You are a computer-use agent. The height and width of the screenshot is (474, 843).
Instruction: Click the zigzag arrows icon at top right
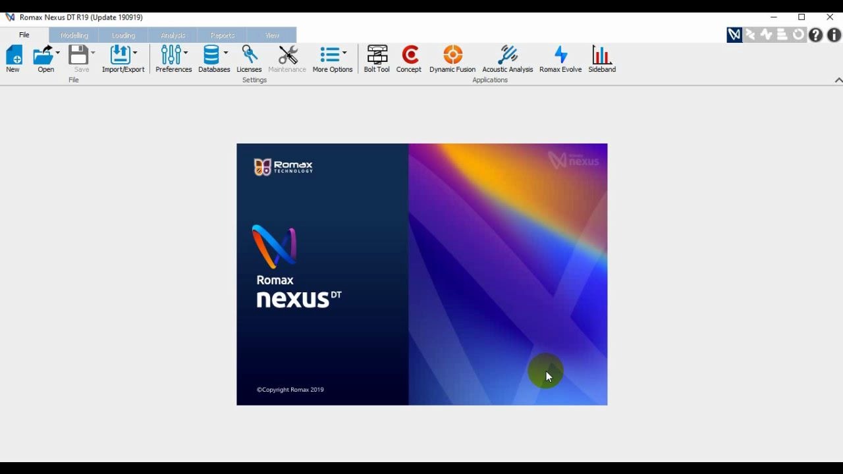[750, 35]
